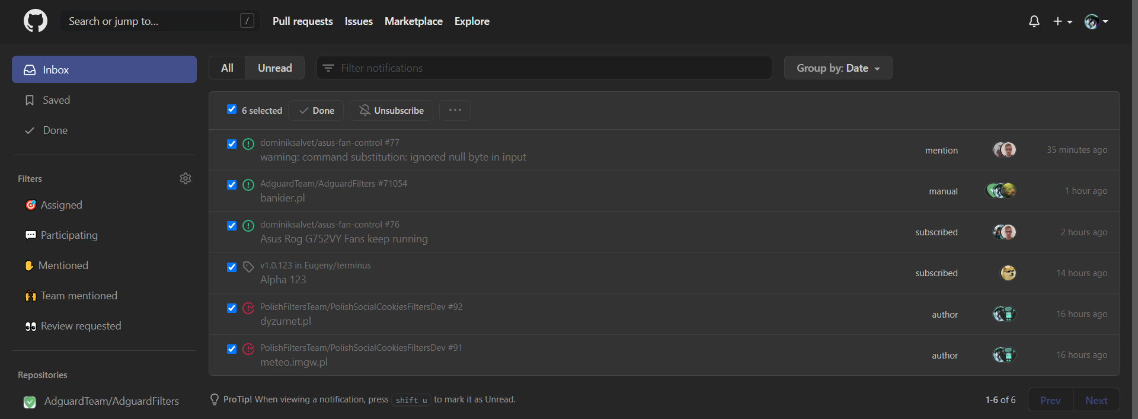This screenshot has width=1138, height=419.
Task: Uncheck the bankier.pl notification checkbox
Action: pos(232,185)
